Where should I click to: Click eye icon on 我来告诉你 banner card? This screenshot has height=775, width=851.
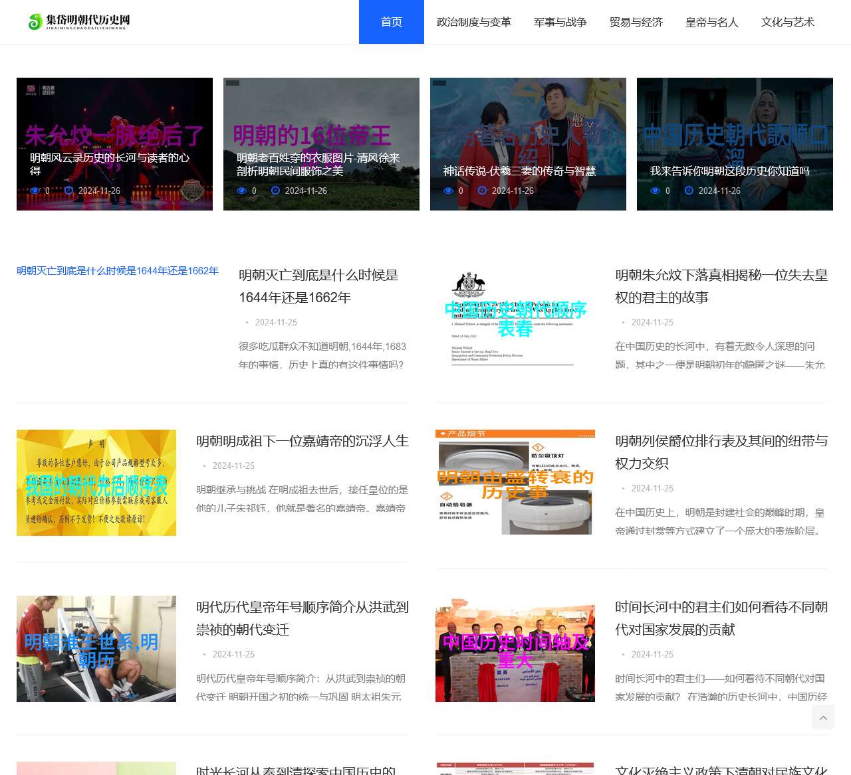click(x=656, y=191)
